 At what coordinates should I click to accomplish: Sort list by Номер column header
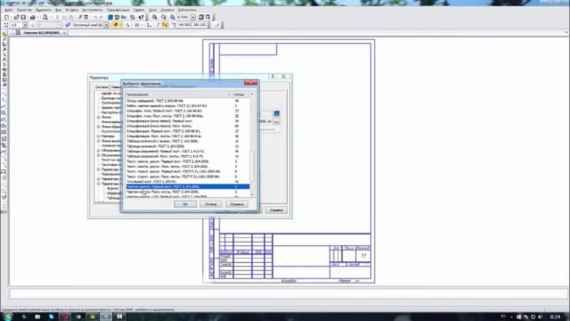241,95
